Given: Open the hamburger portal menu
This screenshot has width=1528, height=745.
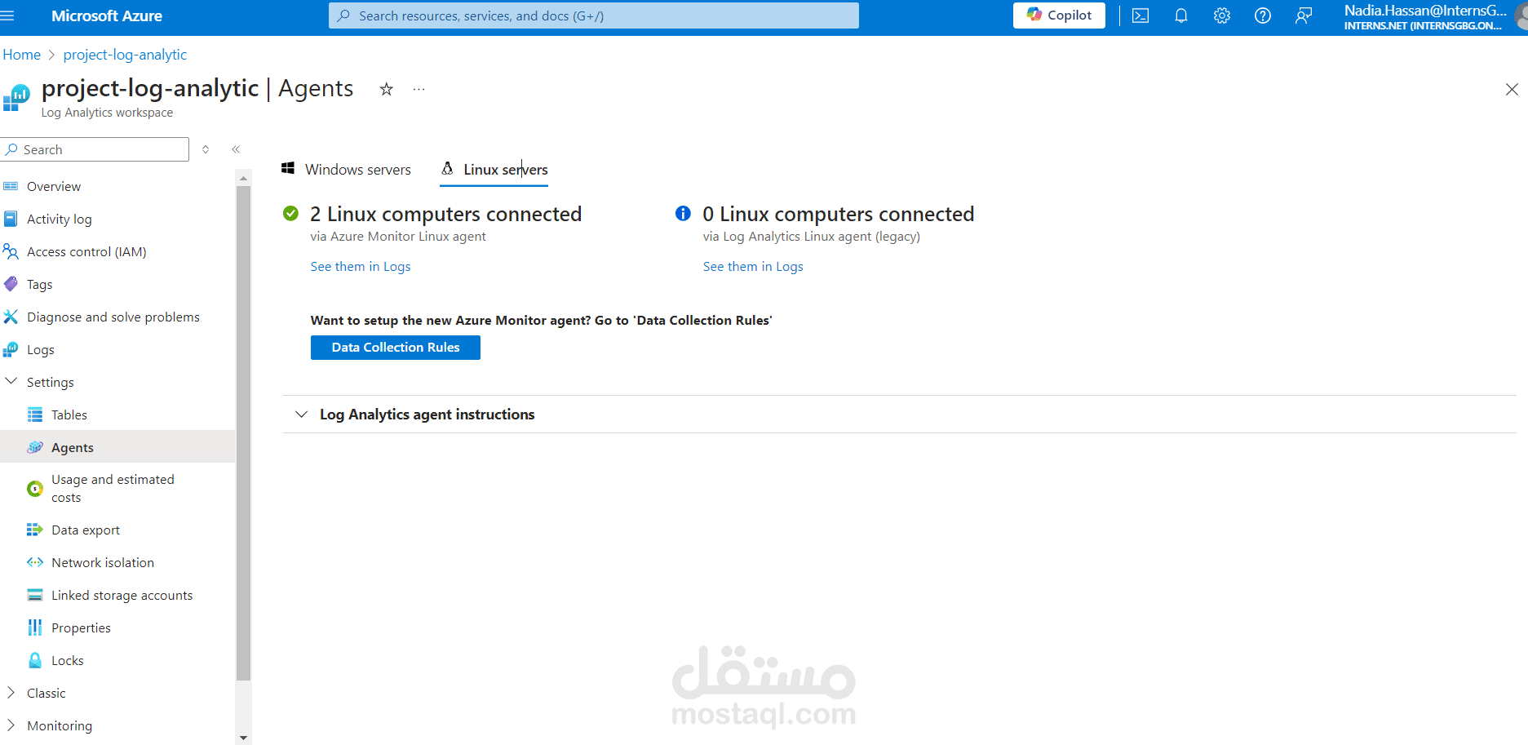Looking at the screenshot, I should pos(7,16).
